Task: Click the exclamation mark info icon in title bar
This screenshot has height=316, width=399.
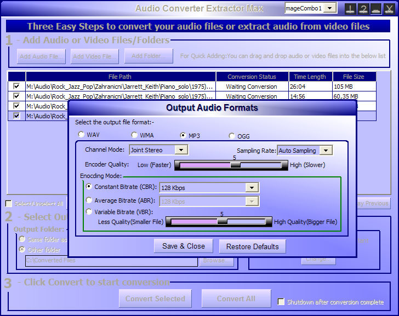Action: click(350, 8)
